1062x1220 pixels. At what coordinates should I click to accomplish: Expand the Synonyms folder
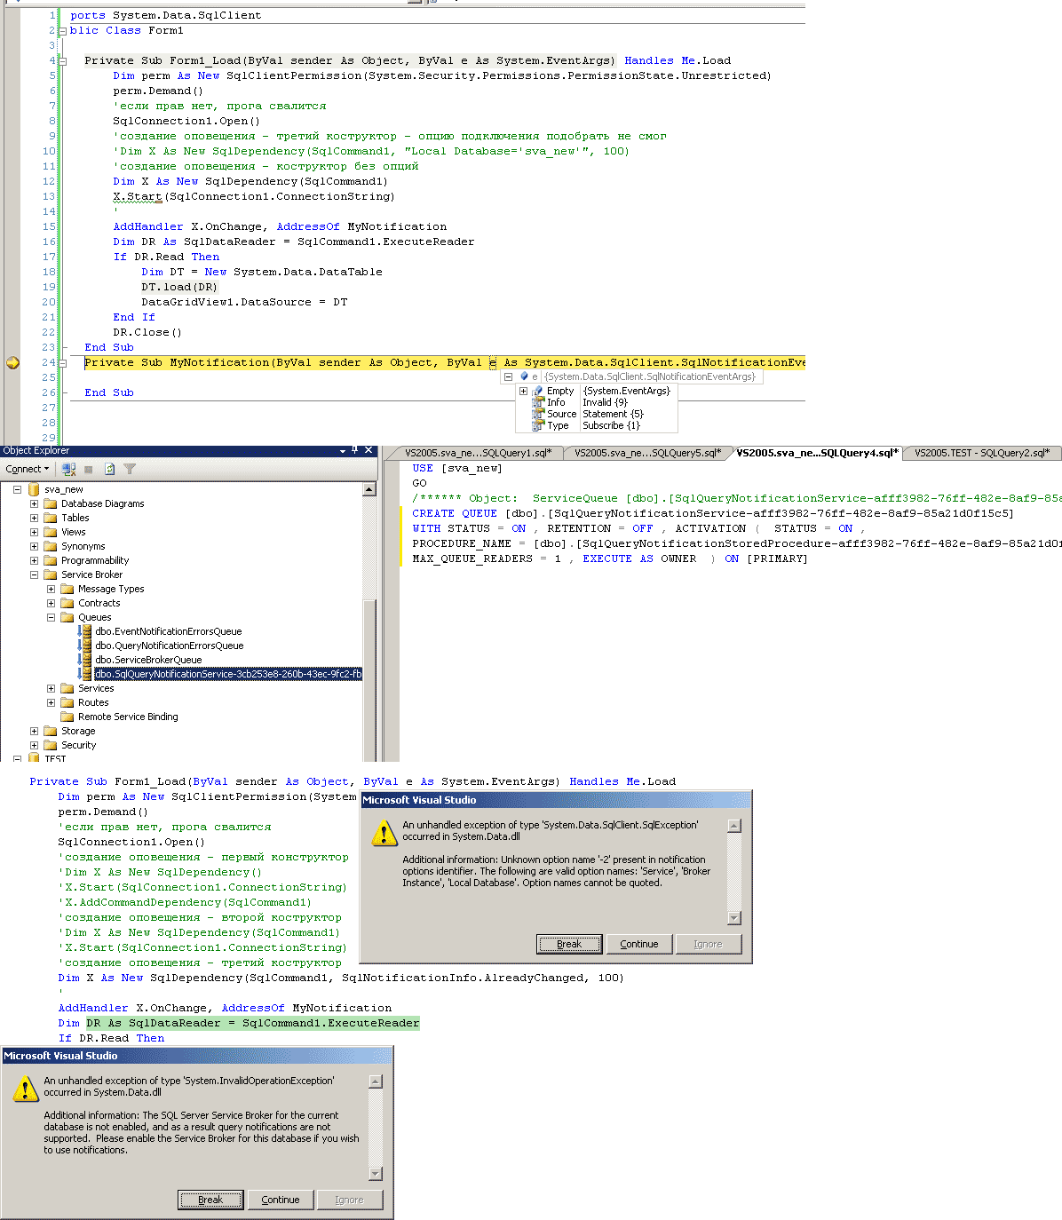tap(34, 546)
